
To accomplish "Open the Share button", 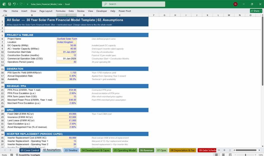I will coord(256,11).
